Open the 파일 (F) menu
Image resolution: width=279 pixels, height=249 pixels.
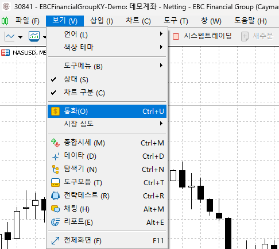pos(28,21)
